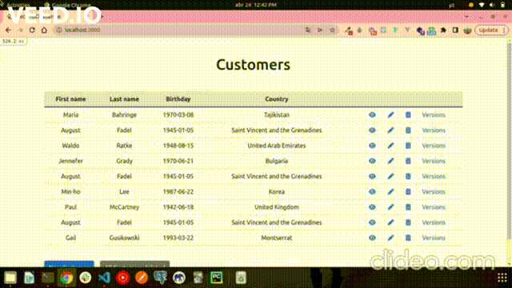
Task: View details of Min-ho Lee
Action: coord(372,192)
